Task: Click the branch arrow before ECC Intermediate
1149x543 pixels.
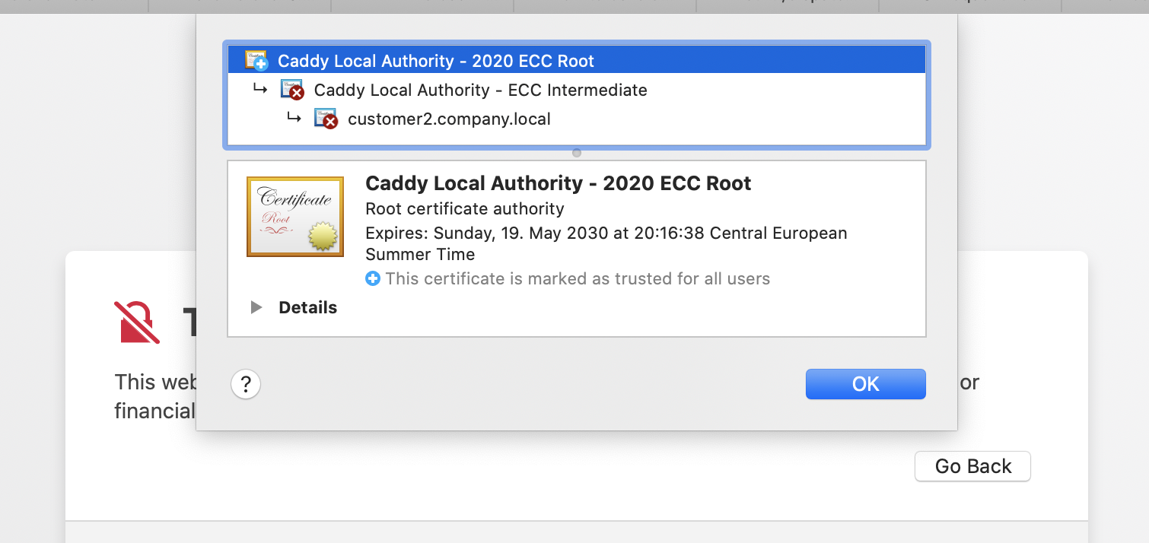Action: [261, 89]
